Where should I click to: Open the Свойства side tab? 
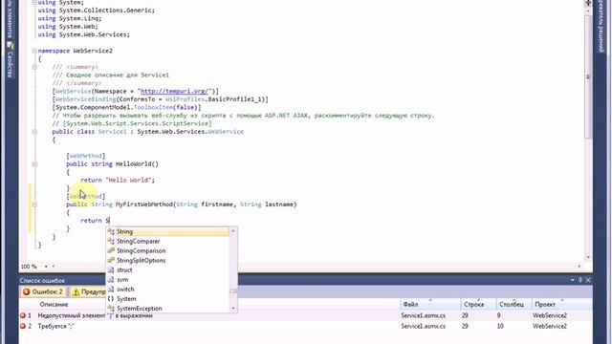(11, 60)
